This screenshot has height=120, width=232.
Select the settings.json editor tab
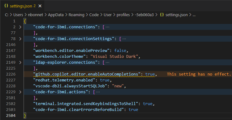22,6
